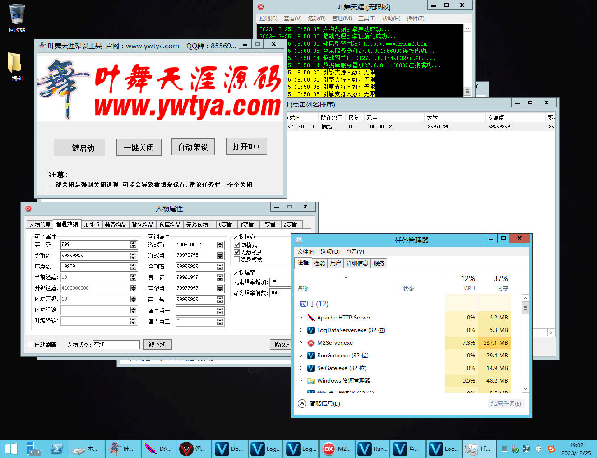Switch to the M2... DX taskbar item

tap(337, 449)
